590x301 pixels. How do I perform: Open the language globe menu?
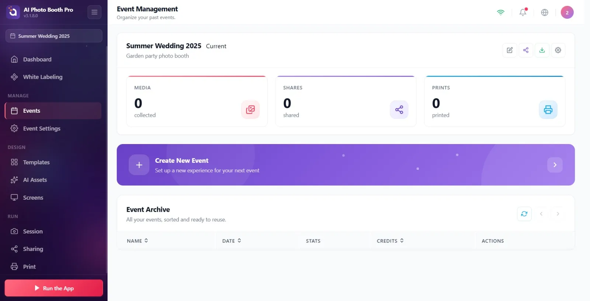coord(545,12)
